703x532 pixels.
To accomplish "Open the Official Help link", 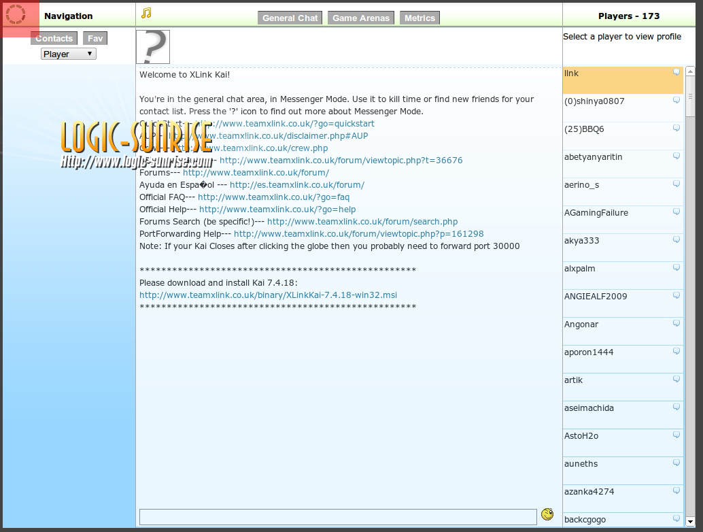I will click(x=277, y=209).
